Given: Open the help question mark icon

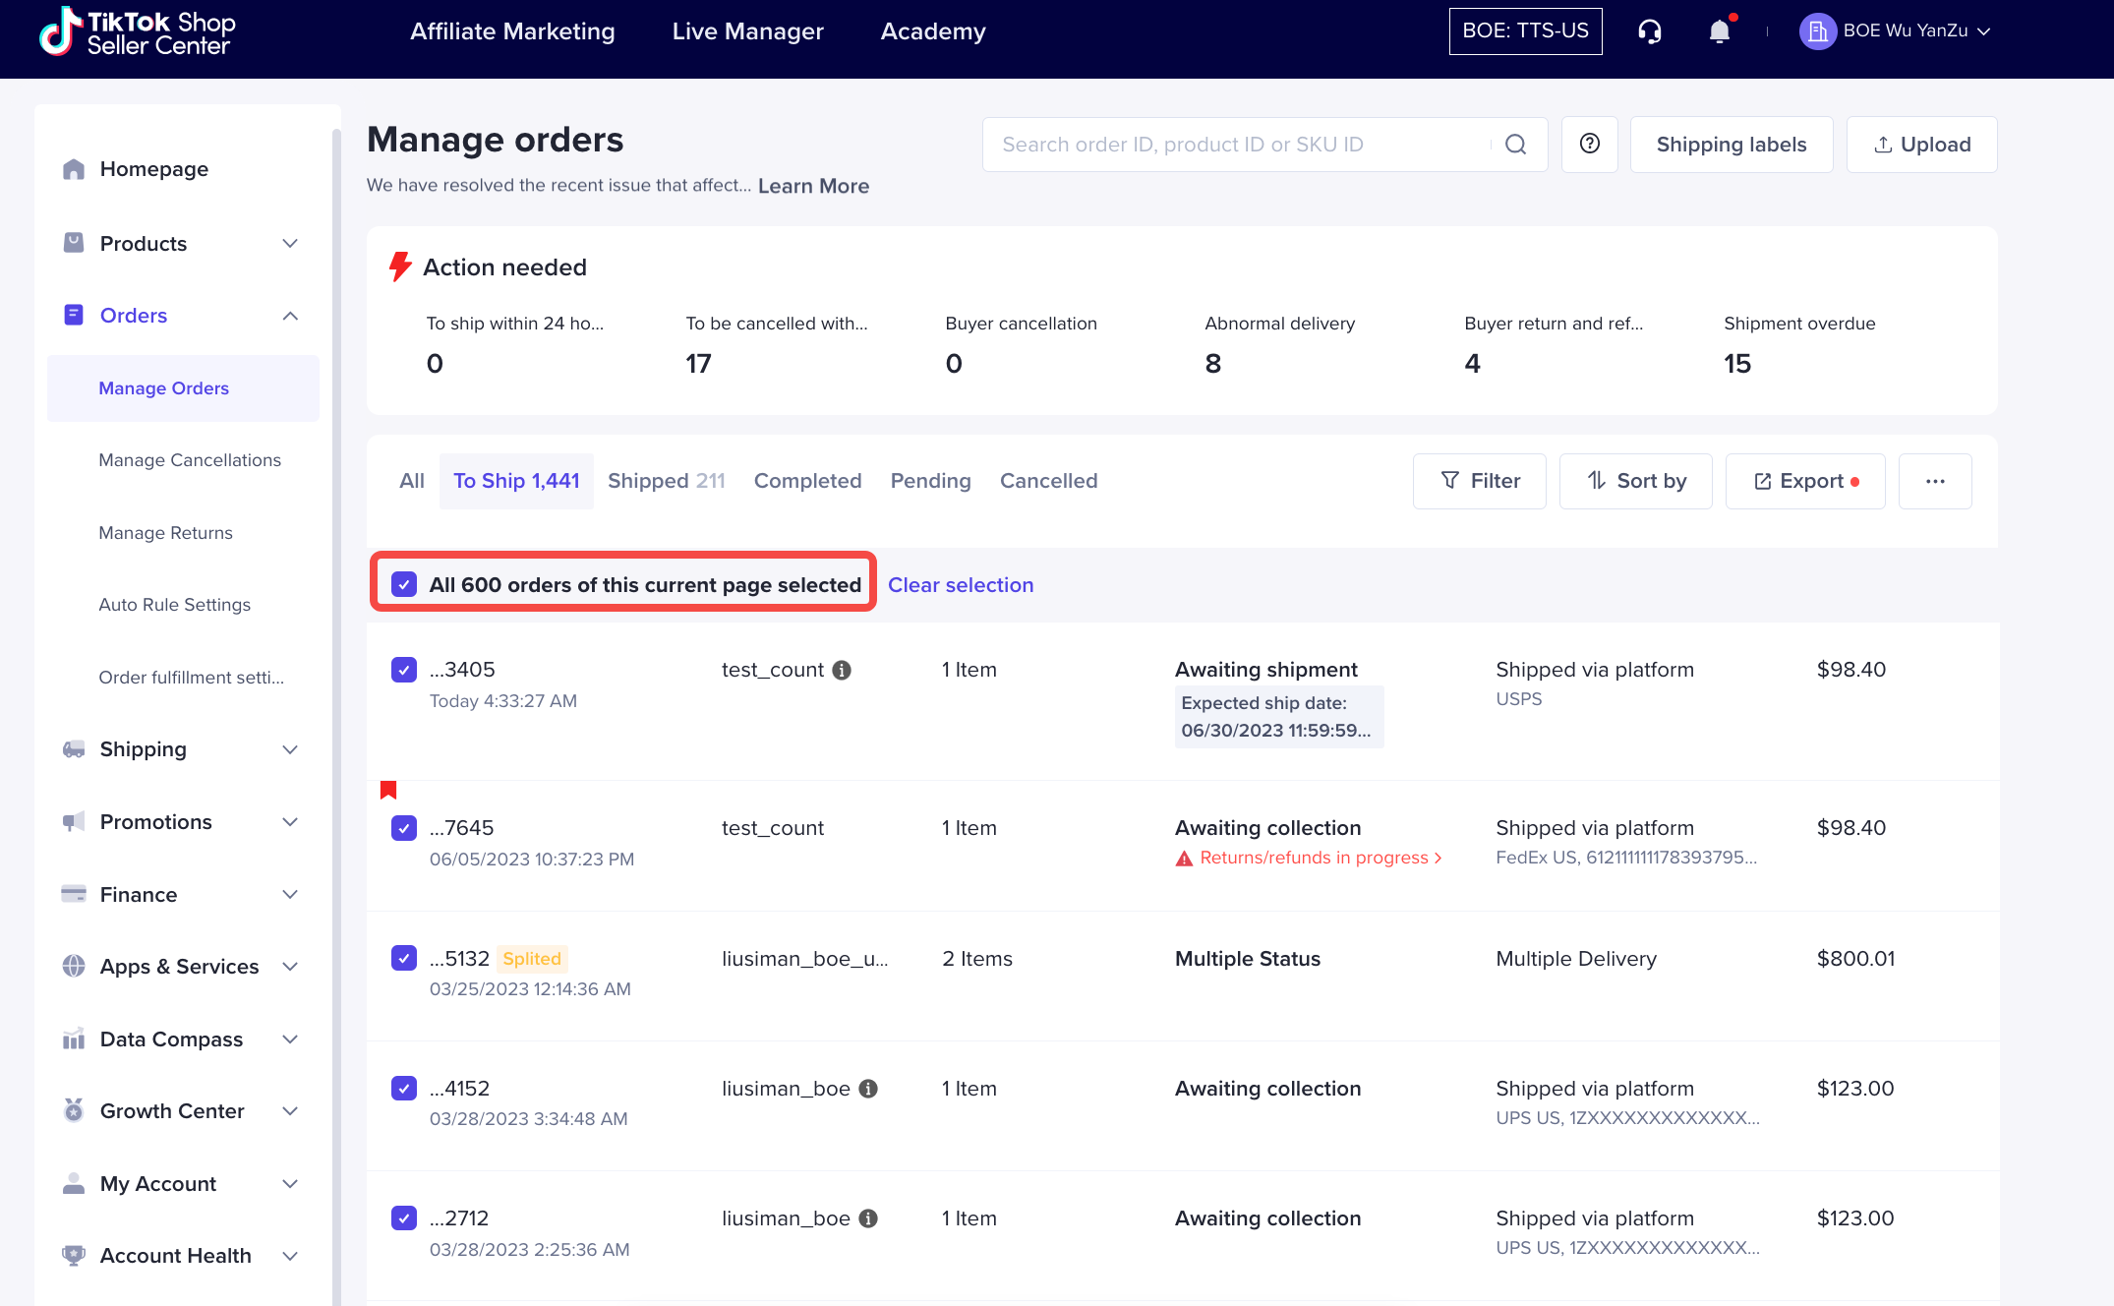Looking at the screenshot, I should [1590, 145].
